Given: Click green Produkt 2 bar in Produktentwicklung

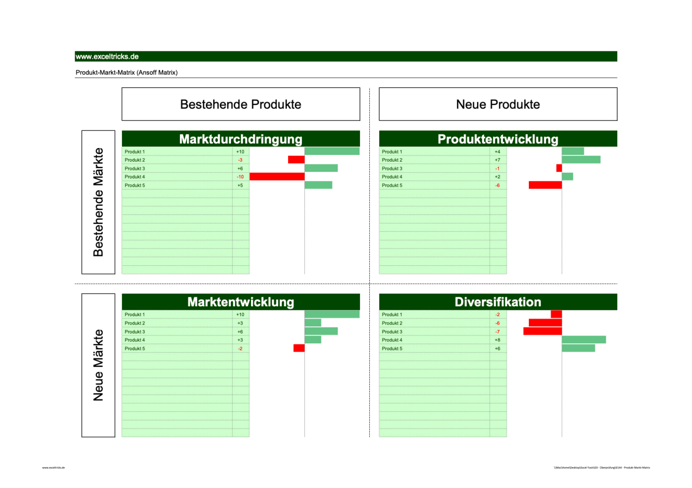Looking at the screenshot, I should click(581, 160).
